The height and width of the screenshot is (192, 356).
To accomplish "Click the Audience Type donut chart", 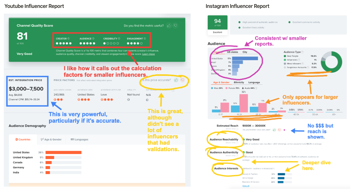I will coord(331,62).
